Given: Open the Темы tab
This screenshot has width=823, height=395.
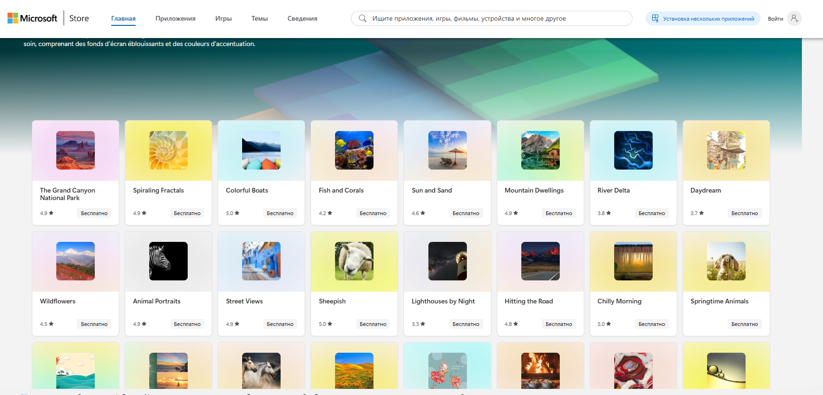Looking at the screenshot, I should click(259, 19).
